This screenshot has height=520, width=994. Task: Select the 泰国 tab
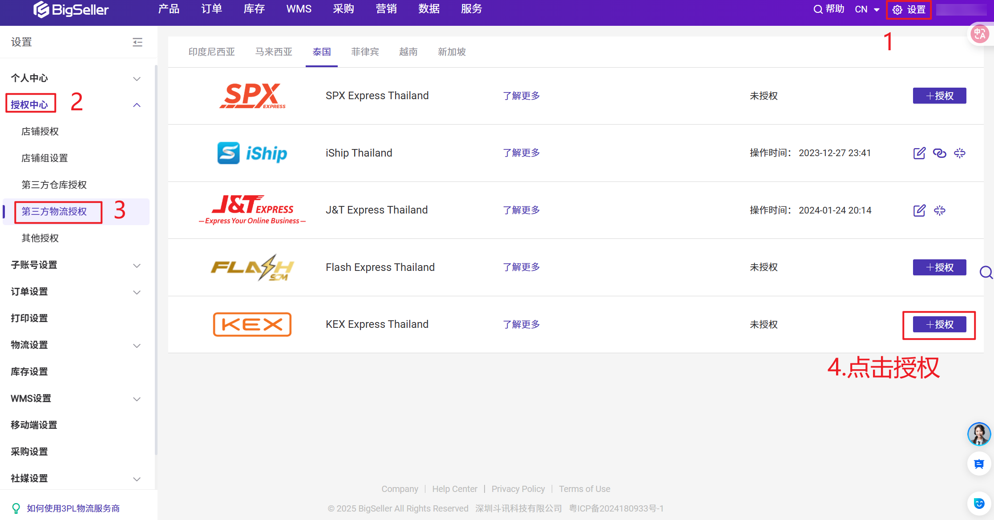tap(322, 52)
